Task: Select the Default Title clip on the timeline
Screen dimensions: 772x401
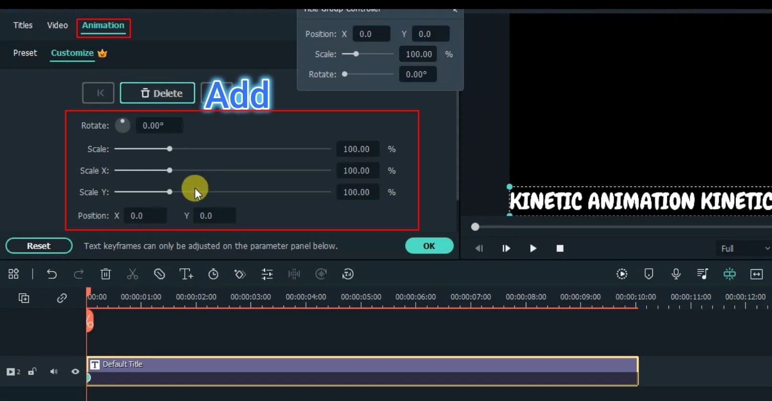Action: pos(363,371)
